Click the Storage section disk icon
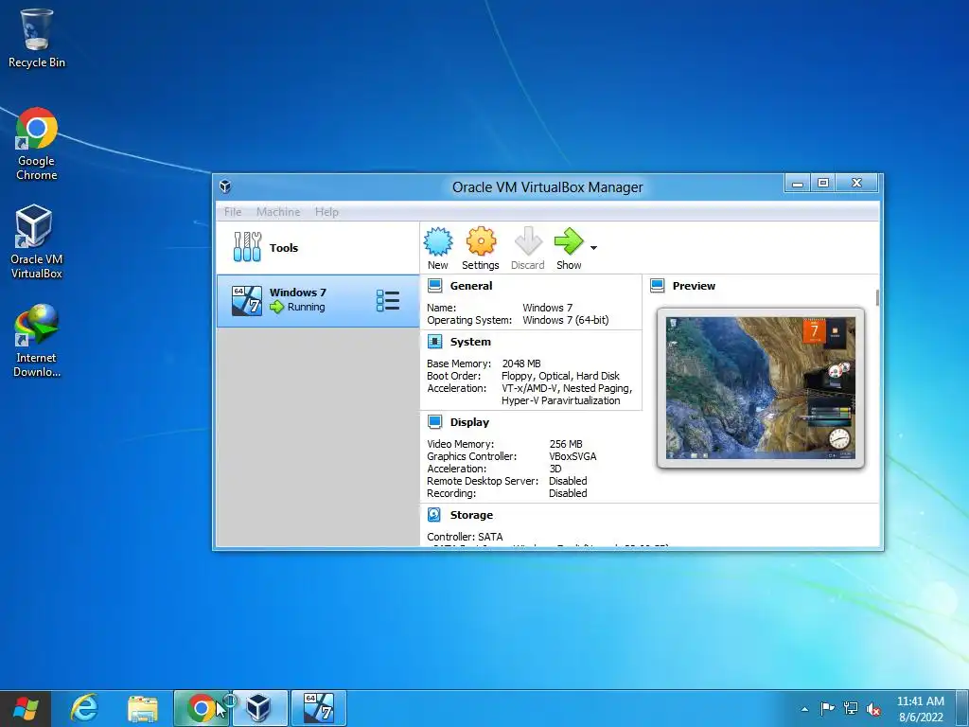Screen dimensions: 969x727 pyautogui.click(x=434, y=515)
